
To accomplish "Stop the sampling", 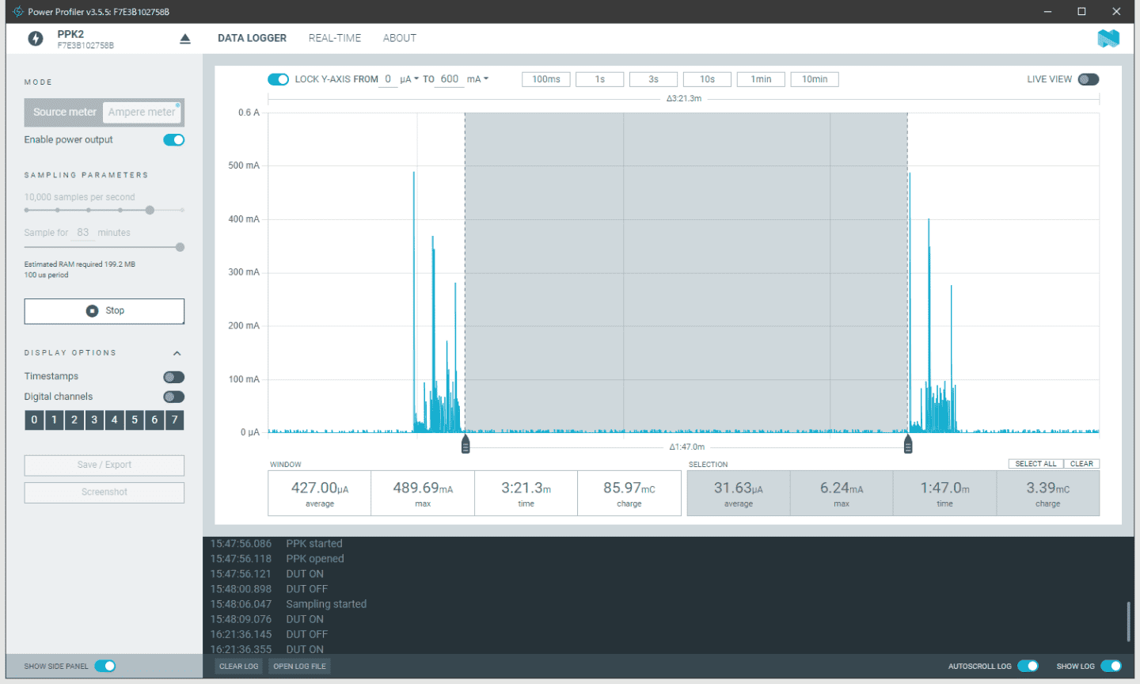I will point(104,311).
